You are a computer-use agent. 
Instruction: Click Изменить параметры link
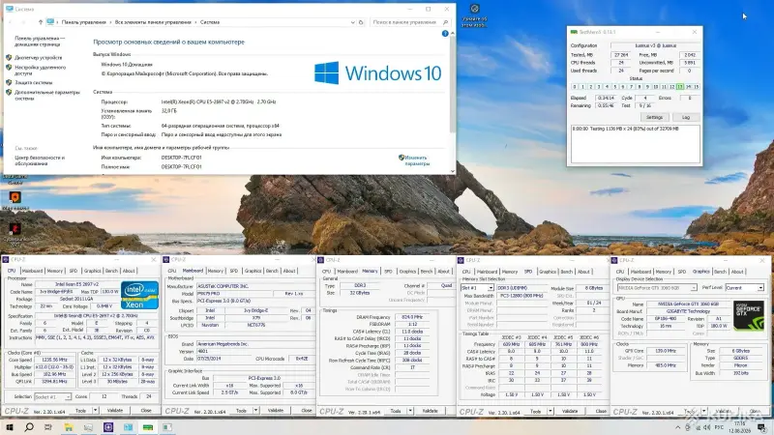tap(417, 160)
